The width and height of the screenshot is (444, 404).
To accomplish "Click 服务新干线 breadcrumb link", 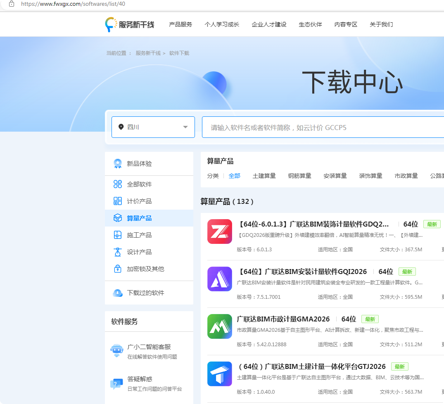I will pyautogui.click(x=148, y=53).
